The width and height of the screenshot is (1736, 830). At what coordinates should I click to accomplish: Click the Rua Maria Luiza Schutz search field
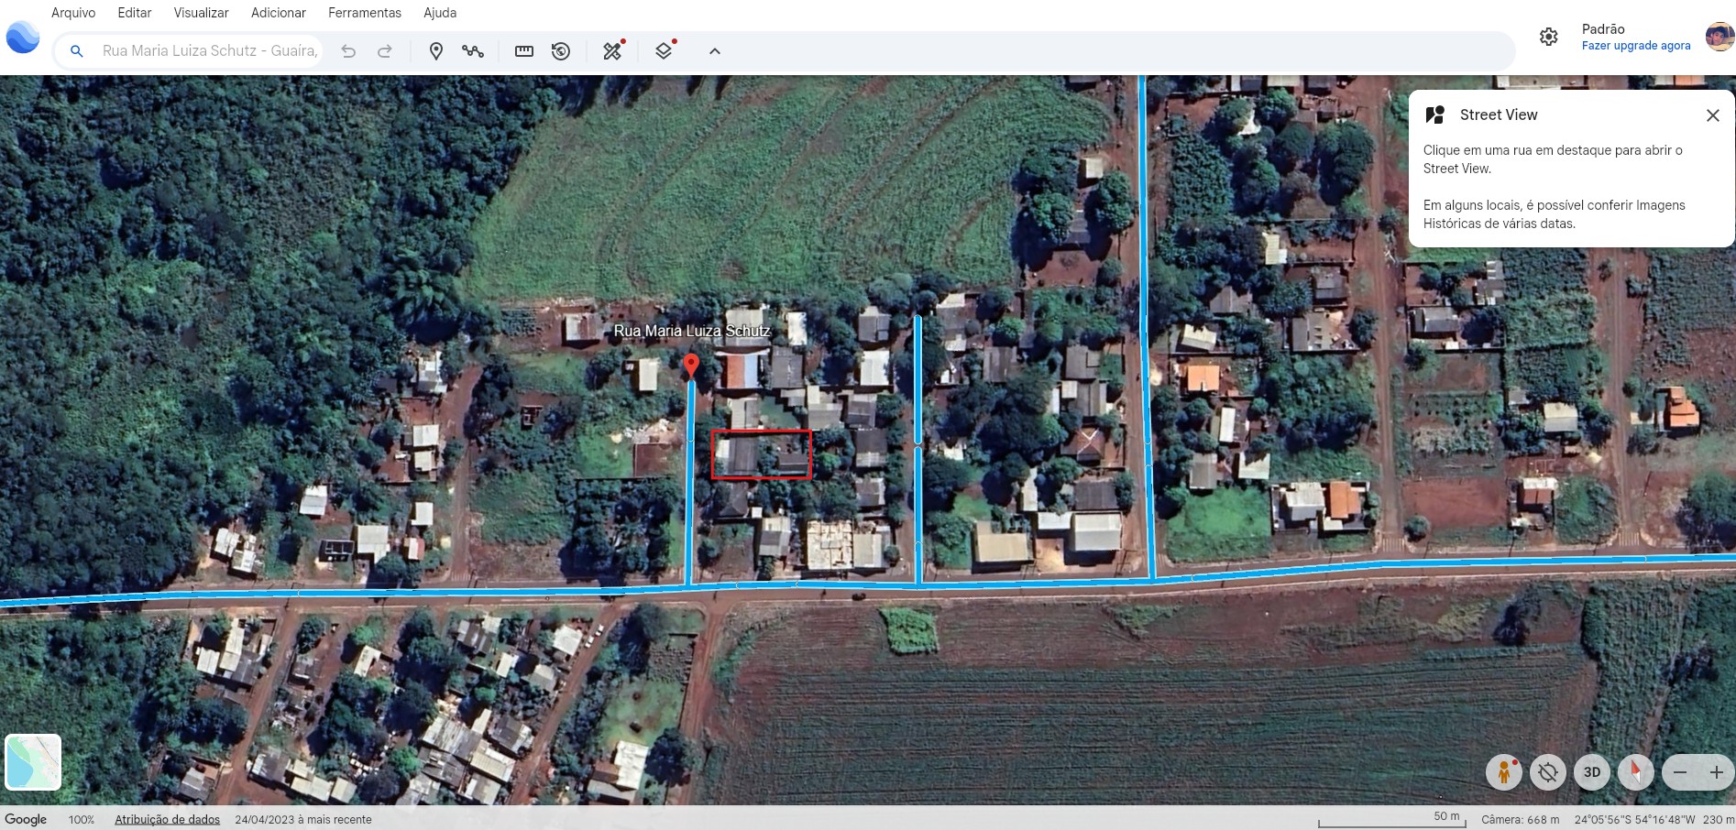click(210, 51)
